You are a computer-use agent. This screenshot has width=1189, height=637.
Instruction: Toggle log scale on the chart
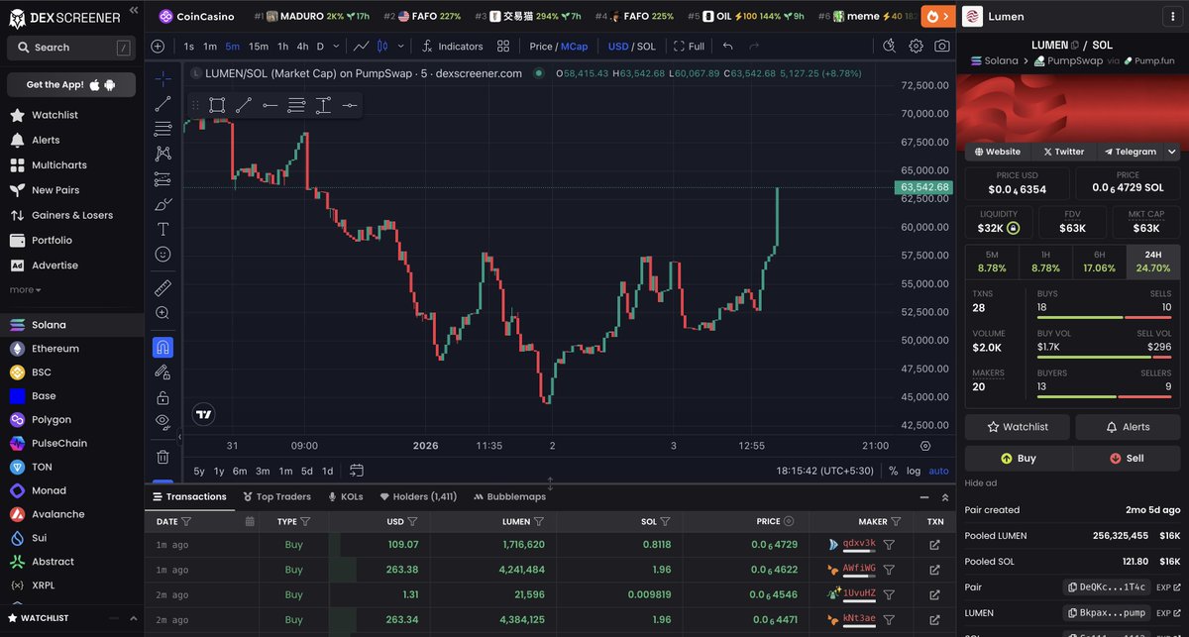913,471
